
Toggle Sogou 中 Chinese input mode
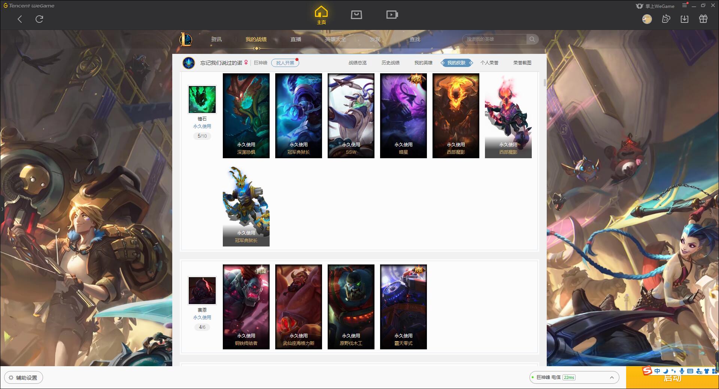tap(657, 371)
